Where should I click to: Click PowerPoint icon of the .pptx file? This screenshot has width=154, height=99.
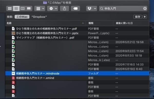[13, 33]
